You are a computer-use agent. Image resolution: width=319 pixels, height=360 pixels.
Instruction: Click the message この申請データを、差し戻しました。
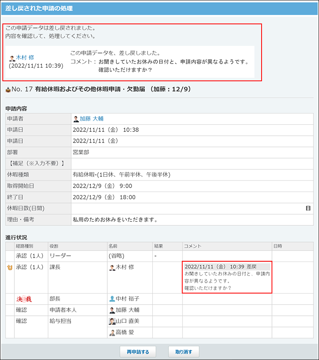(115, 53)
